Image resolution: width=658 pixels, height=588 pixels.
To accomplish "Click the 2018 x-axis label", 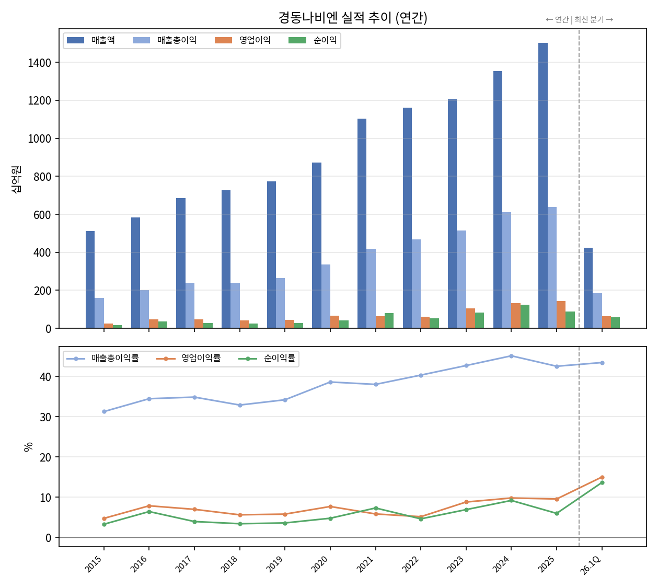I will [x=230, y=564].
